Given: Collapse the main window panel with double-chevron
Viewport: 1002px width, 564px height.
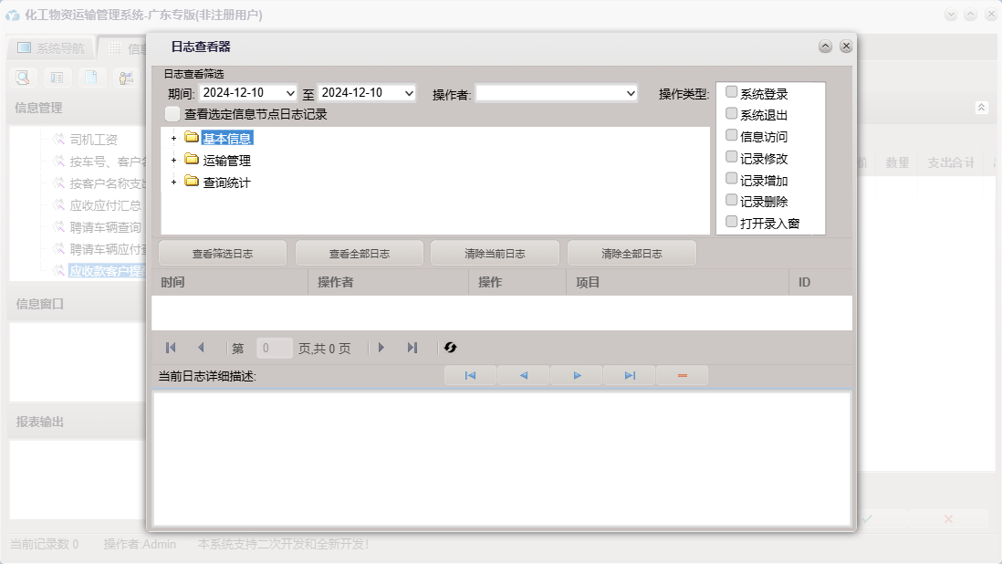Looking at the screenshot, I should tap(982, 108).
